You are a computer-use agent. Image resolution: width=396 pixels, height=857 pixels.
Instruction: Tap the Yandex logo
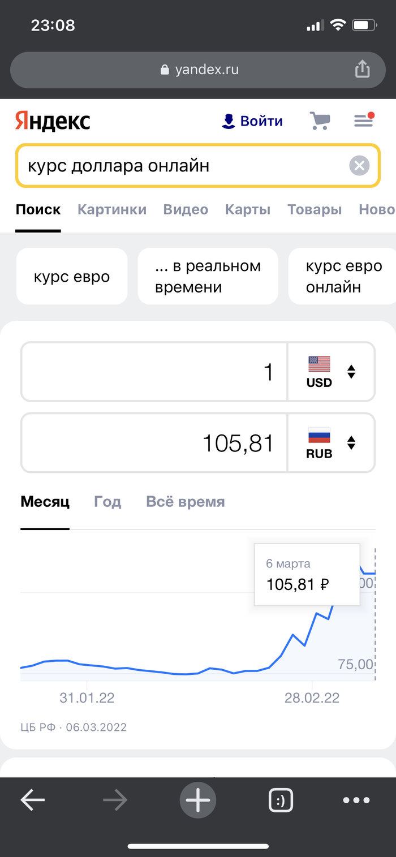pyautogui.click(x=53, y=120)
